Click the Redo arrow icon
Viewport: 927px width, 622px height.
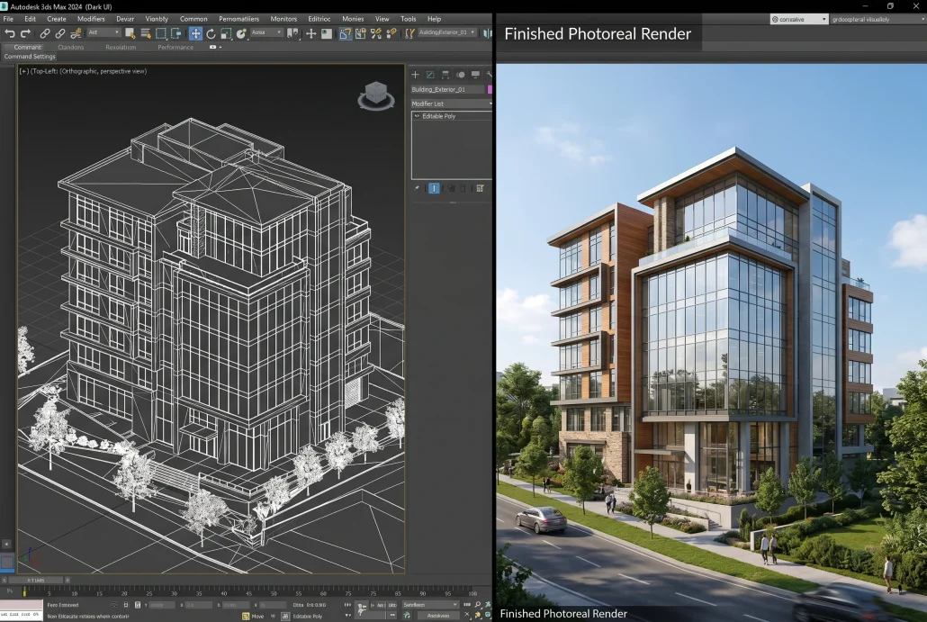coord(25,33)
